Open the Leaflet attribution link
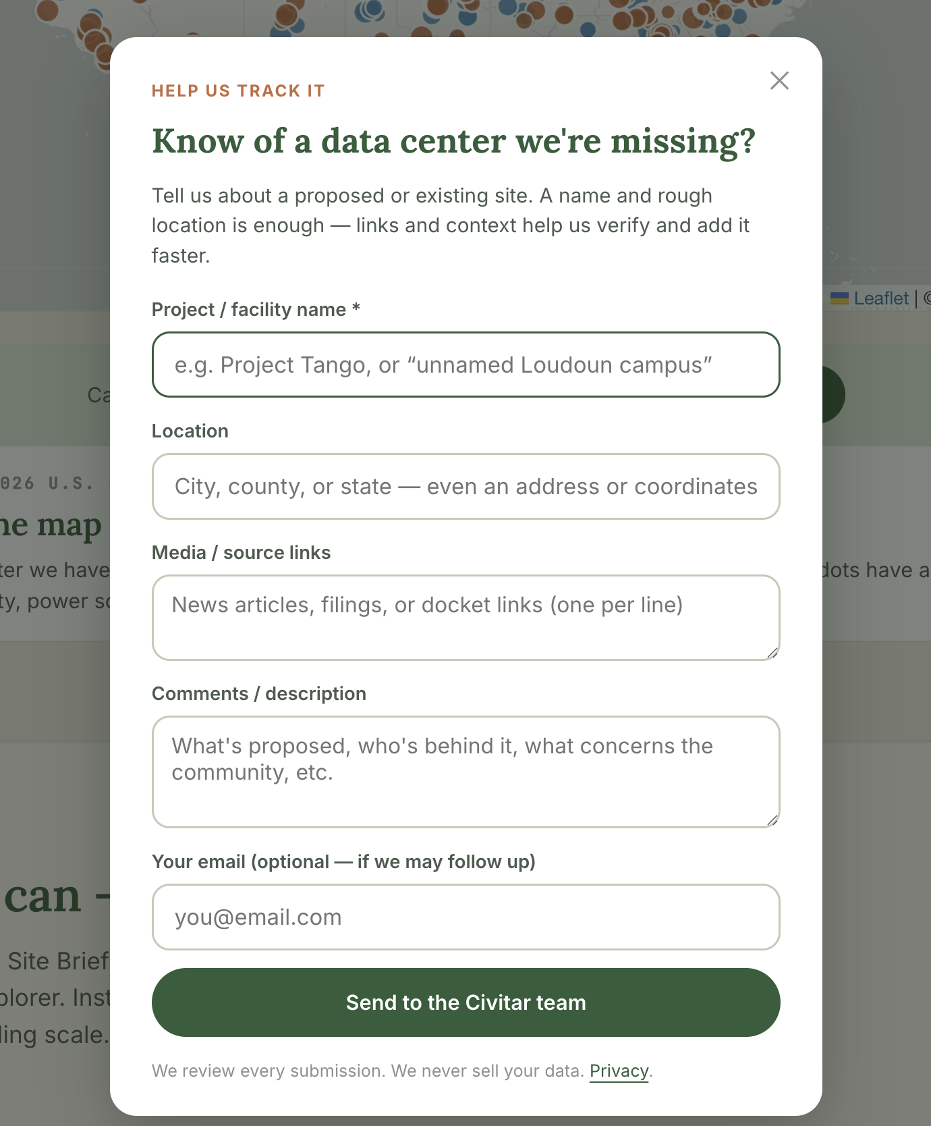 click(x=881, y=298)
